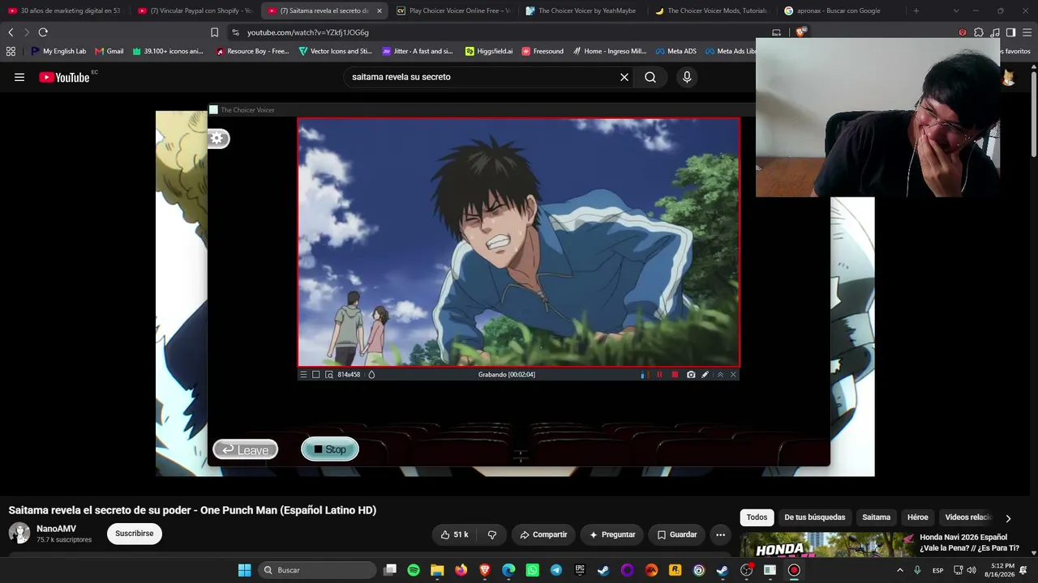The image size is (1038, 583).
Task: Click the YouTube search magnifier button
Action: [x=650, y=77]
